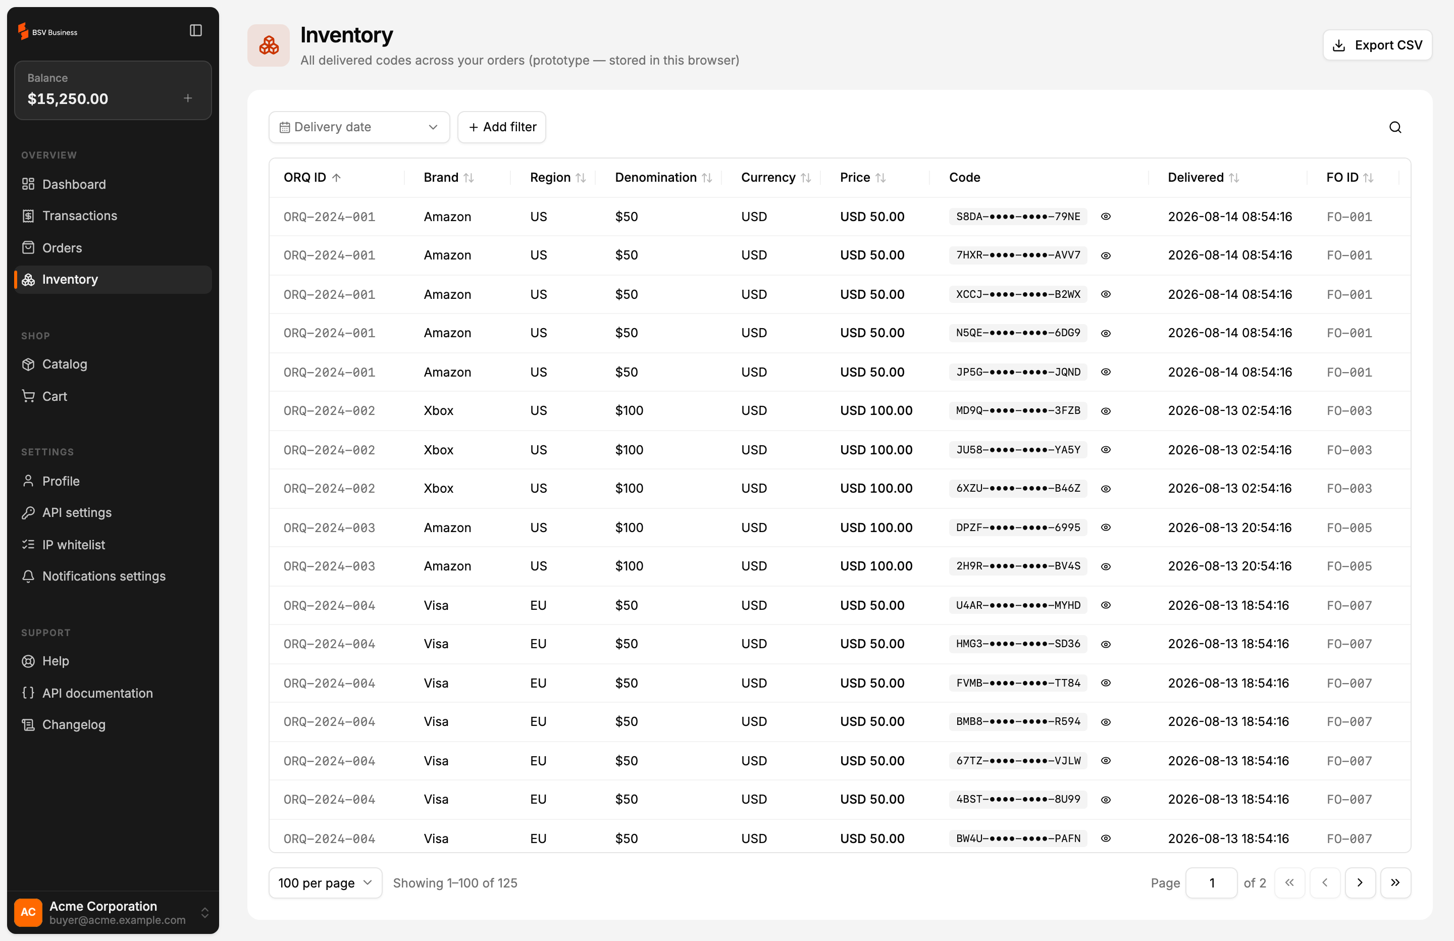
Task: Reveal code DPZF-••••-••••-6995
Action: [1106, 528]
